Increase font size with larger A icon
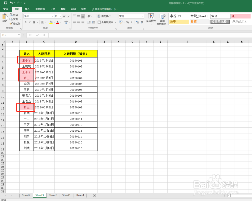This screenshot has width=252, height=201. coord(64,16)
